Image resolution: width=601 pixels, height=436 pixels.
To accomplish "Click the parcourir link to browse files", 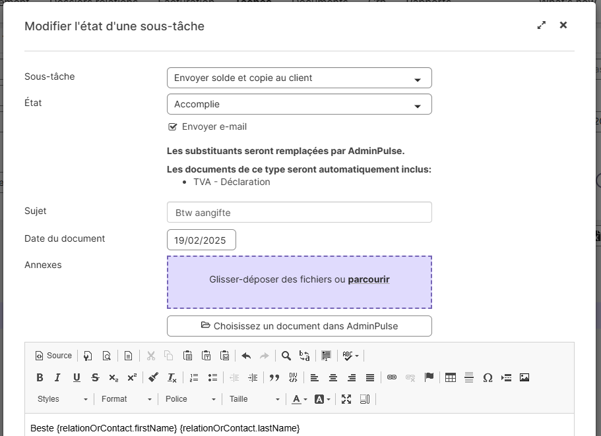I will coord(368,279).
